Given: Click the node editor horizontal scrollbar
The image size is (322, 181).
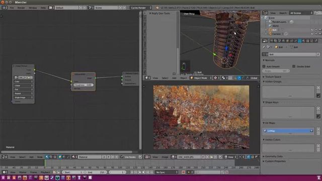Looking at the screenshot, I should click(x=66, y=152).
